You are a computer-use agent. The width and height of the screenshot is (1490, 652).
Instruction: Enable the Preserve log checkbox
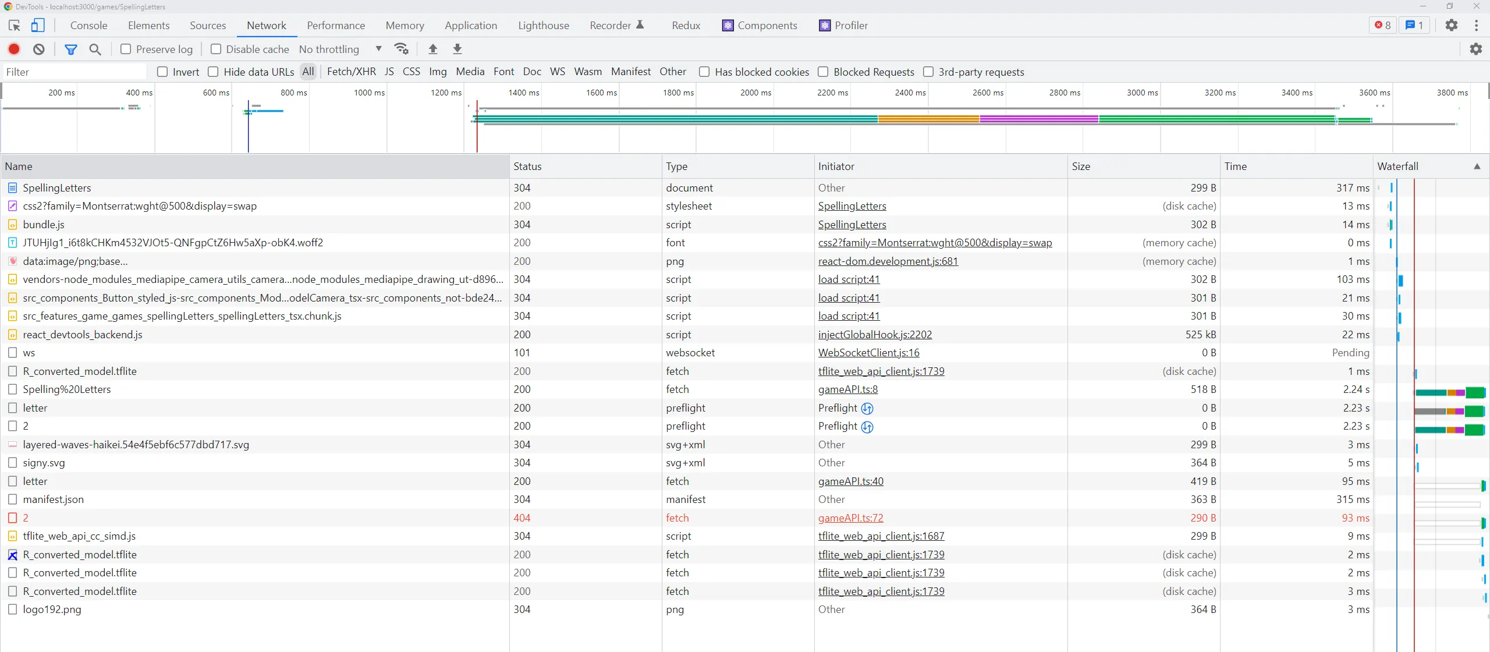pyautogui.click(x=126, y=49)
